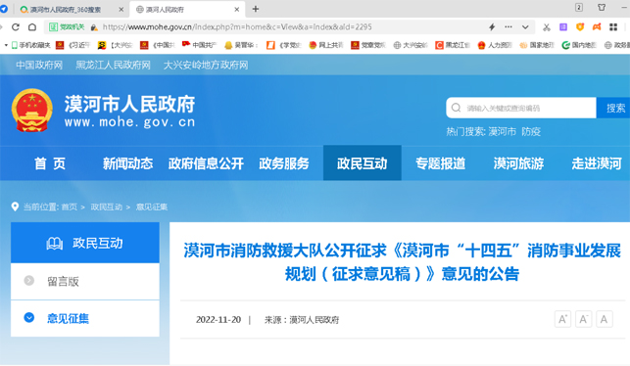Image resolution: width=630 pixels, height=366 pixels.
Task: Click the 政民互动 sidebar header
Action: click(x=85, y=243)
